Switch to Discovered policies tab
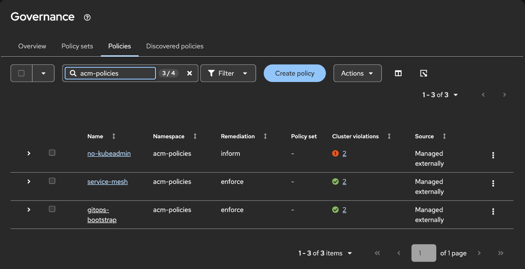Screen dimensions: 525x269 coord(175,46)
